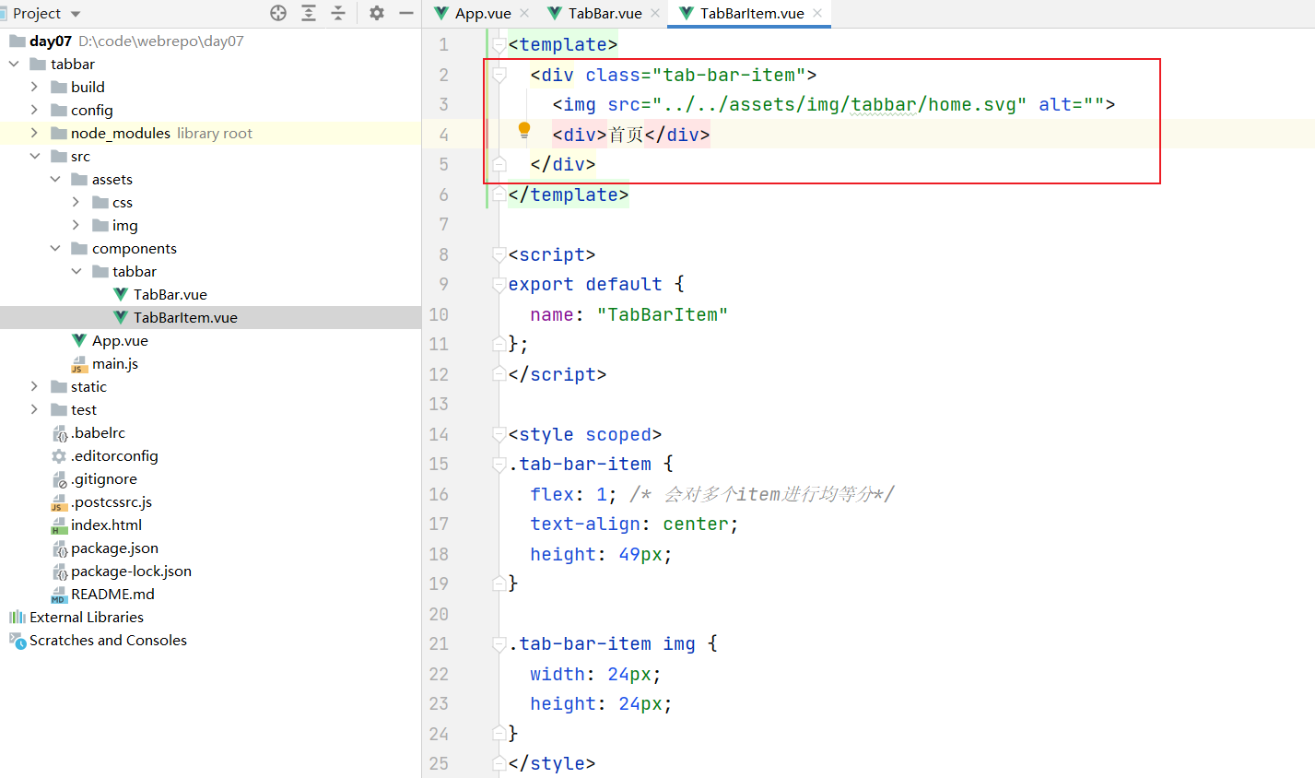1315x778 pixels.
Task: Click the HTML icon of index.html
Action: [59, 525]
